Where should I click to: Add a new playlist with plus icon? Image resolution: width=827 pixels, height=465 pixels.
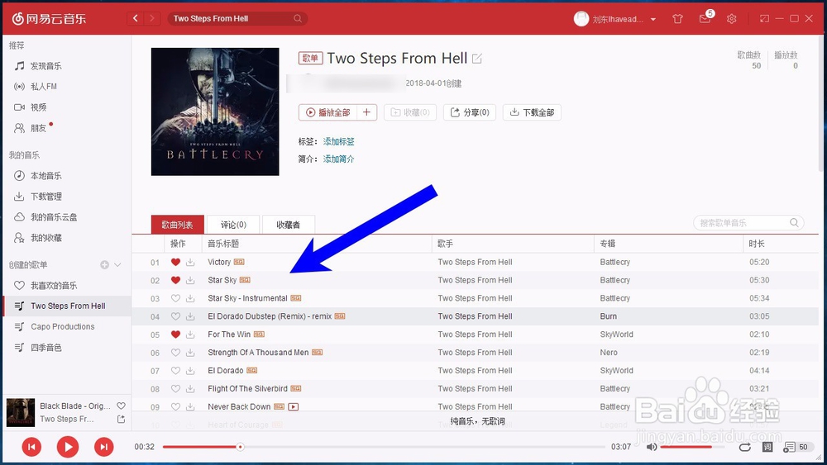pyautogui.click(x=104, y=265)
